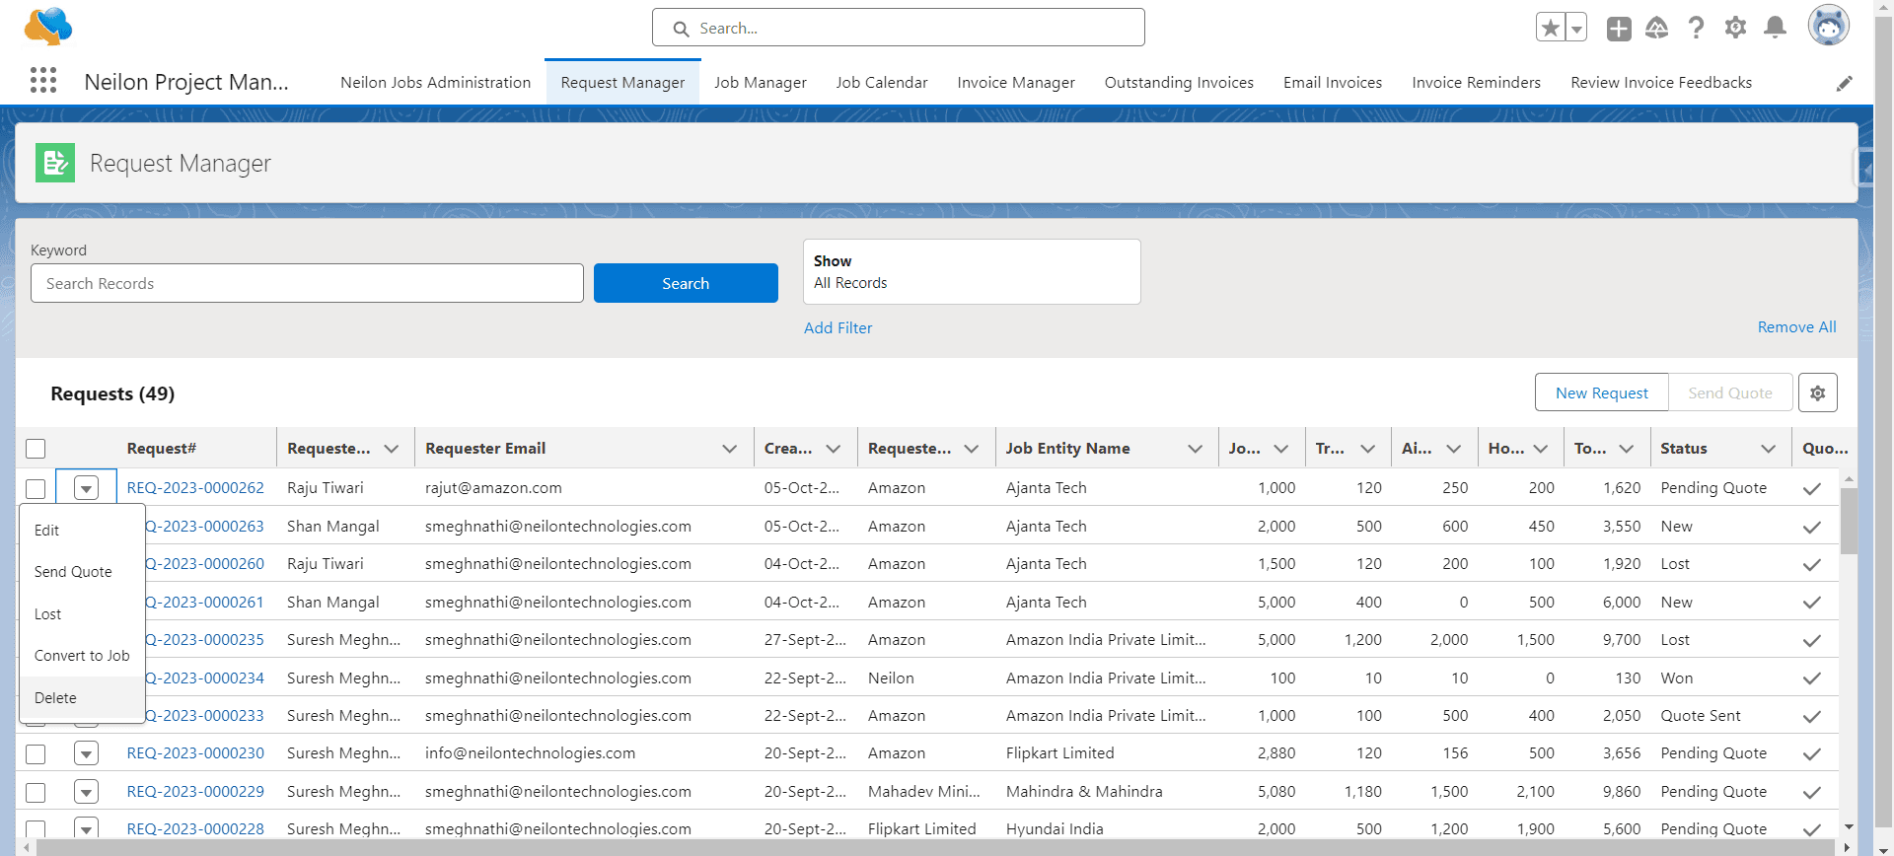Click the blue Search button
This screenshot has width=1894, height=856.
click(686, 283)
